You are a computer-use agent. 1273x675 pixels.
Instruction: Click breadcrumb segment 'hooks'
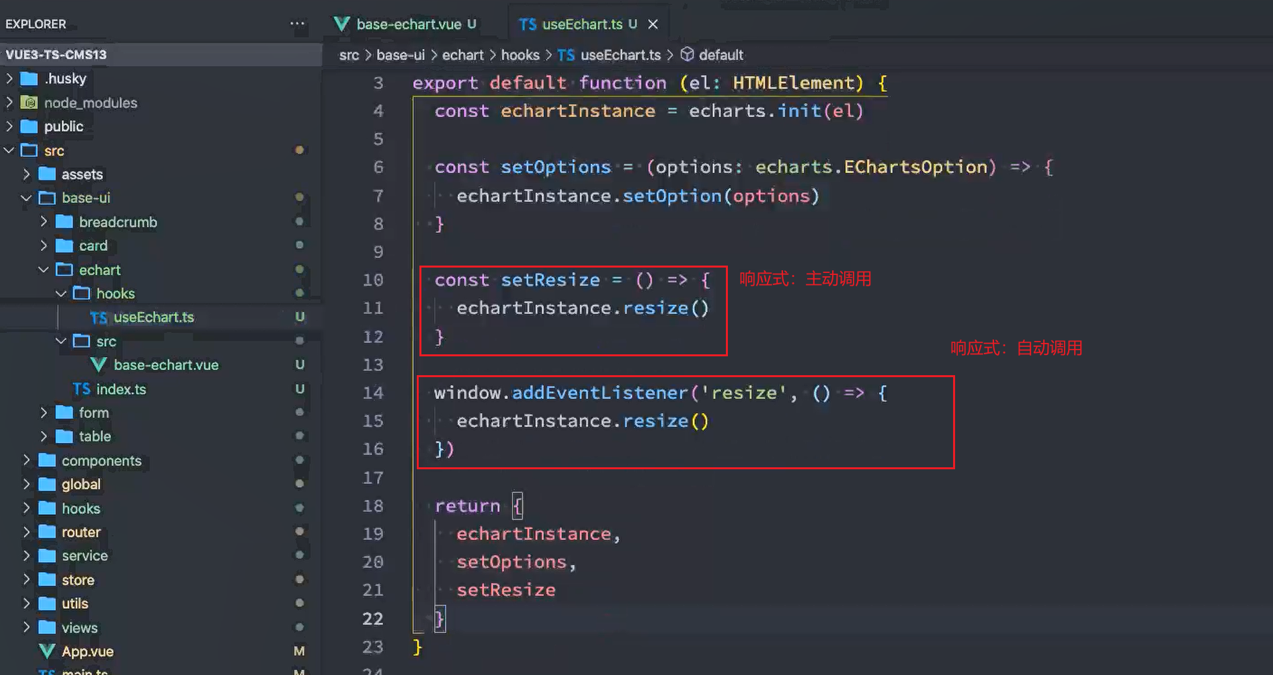pos(520,55)
